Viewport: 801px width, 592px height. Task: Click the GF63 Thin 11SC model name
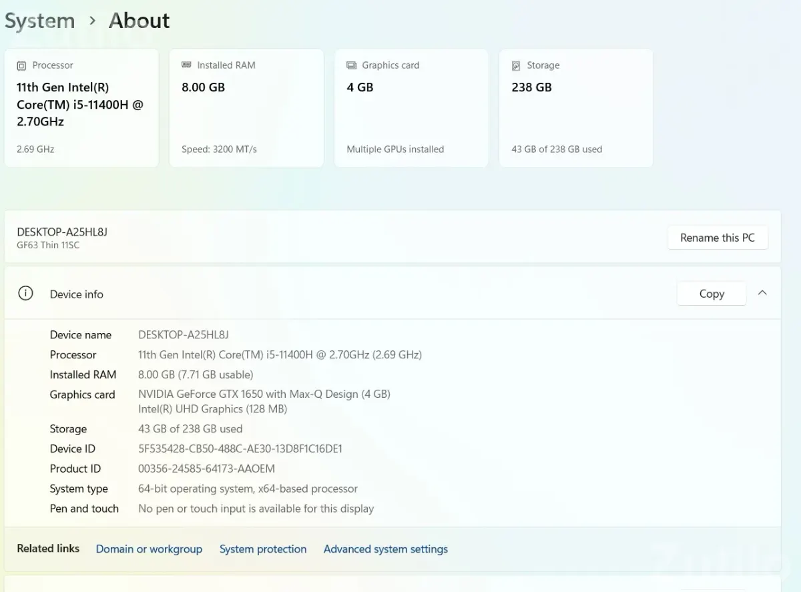coord(48,245)
